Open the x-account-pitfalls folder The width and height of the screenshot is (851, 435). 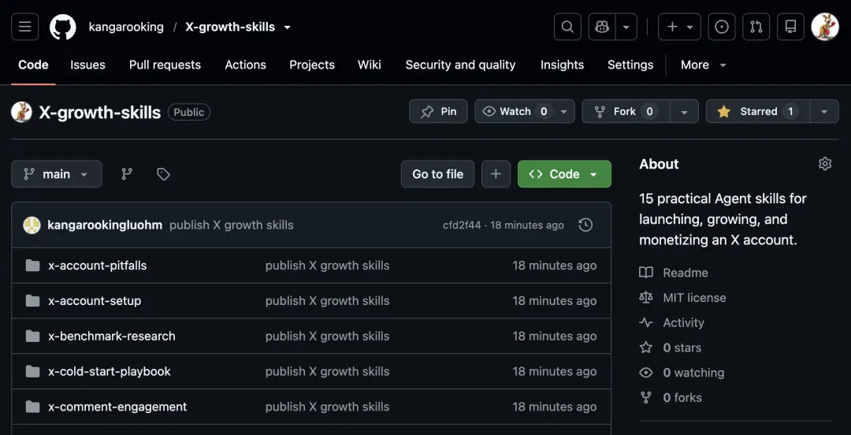[97, 266]
